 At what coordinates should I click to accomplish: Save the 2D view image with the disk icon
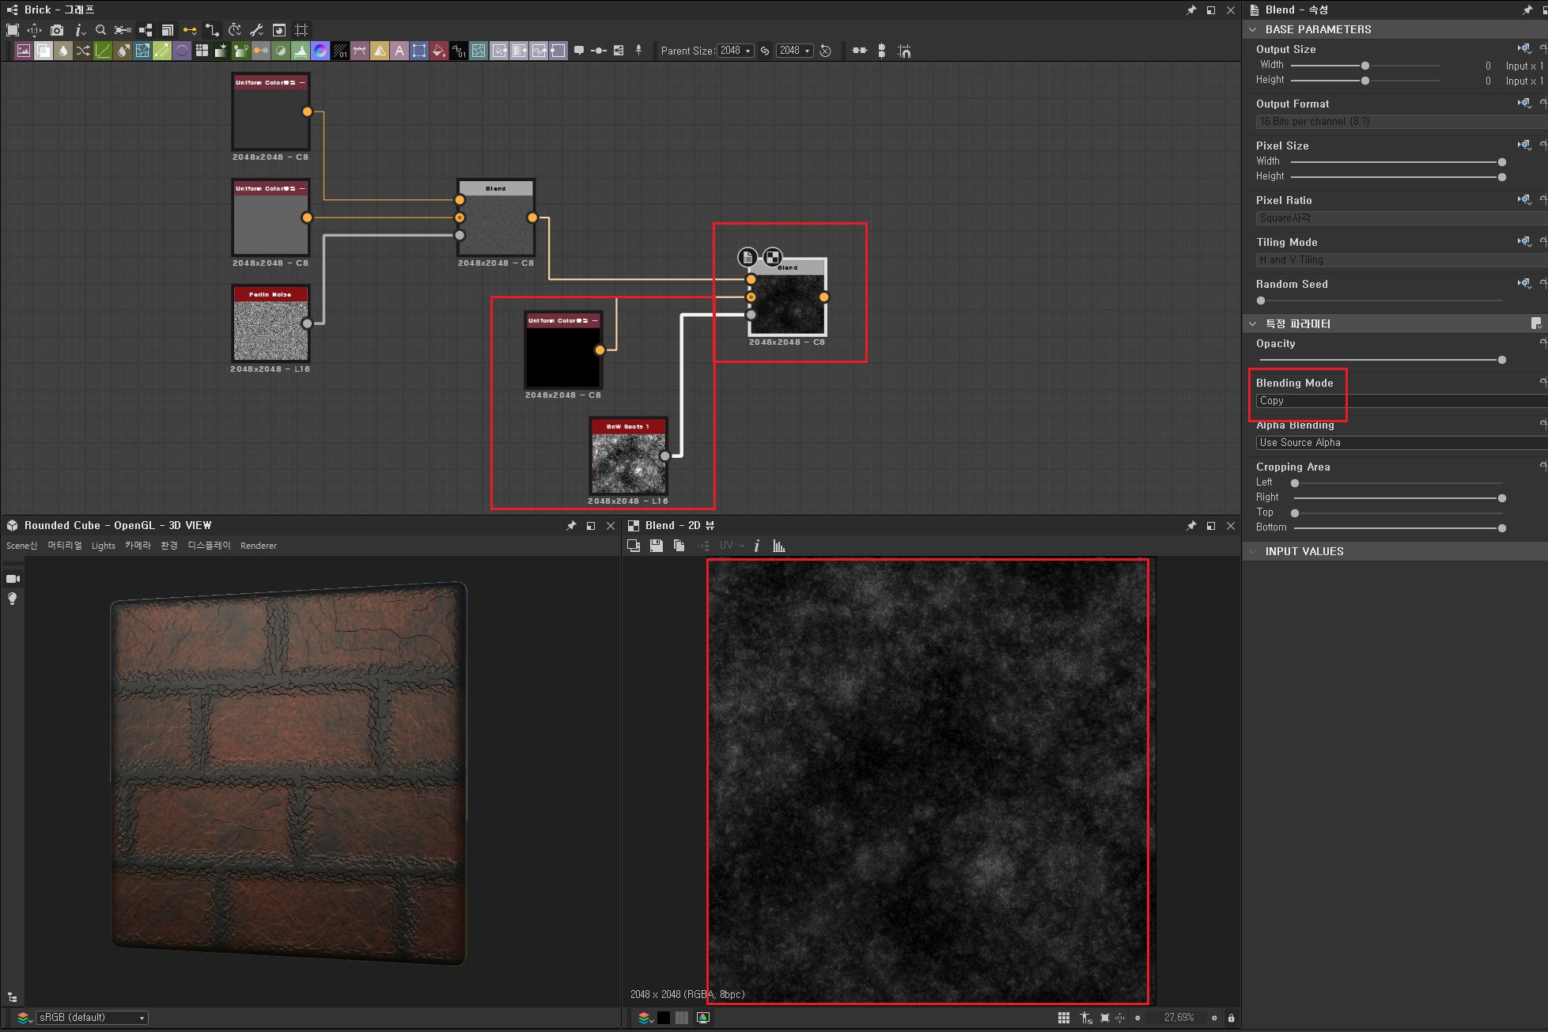point(656,546)
